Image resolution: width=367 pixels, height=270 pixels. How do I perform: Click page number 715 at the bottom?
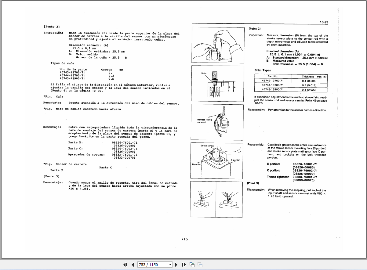(184, 239)
